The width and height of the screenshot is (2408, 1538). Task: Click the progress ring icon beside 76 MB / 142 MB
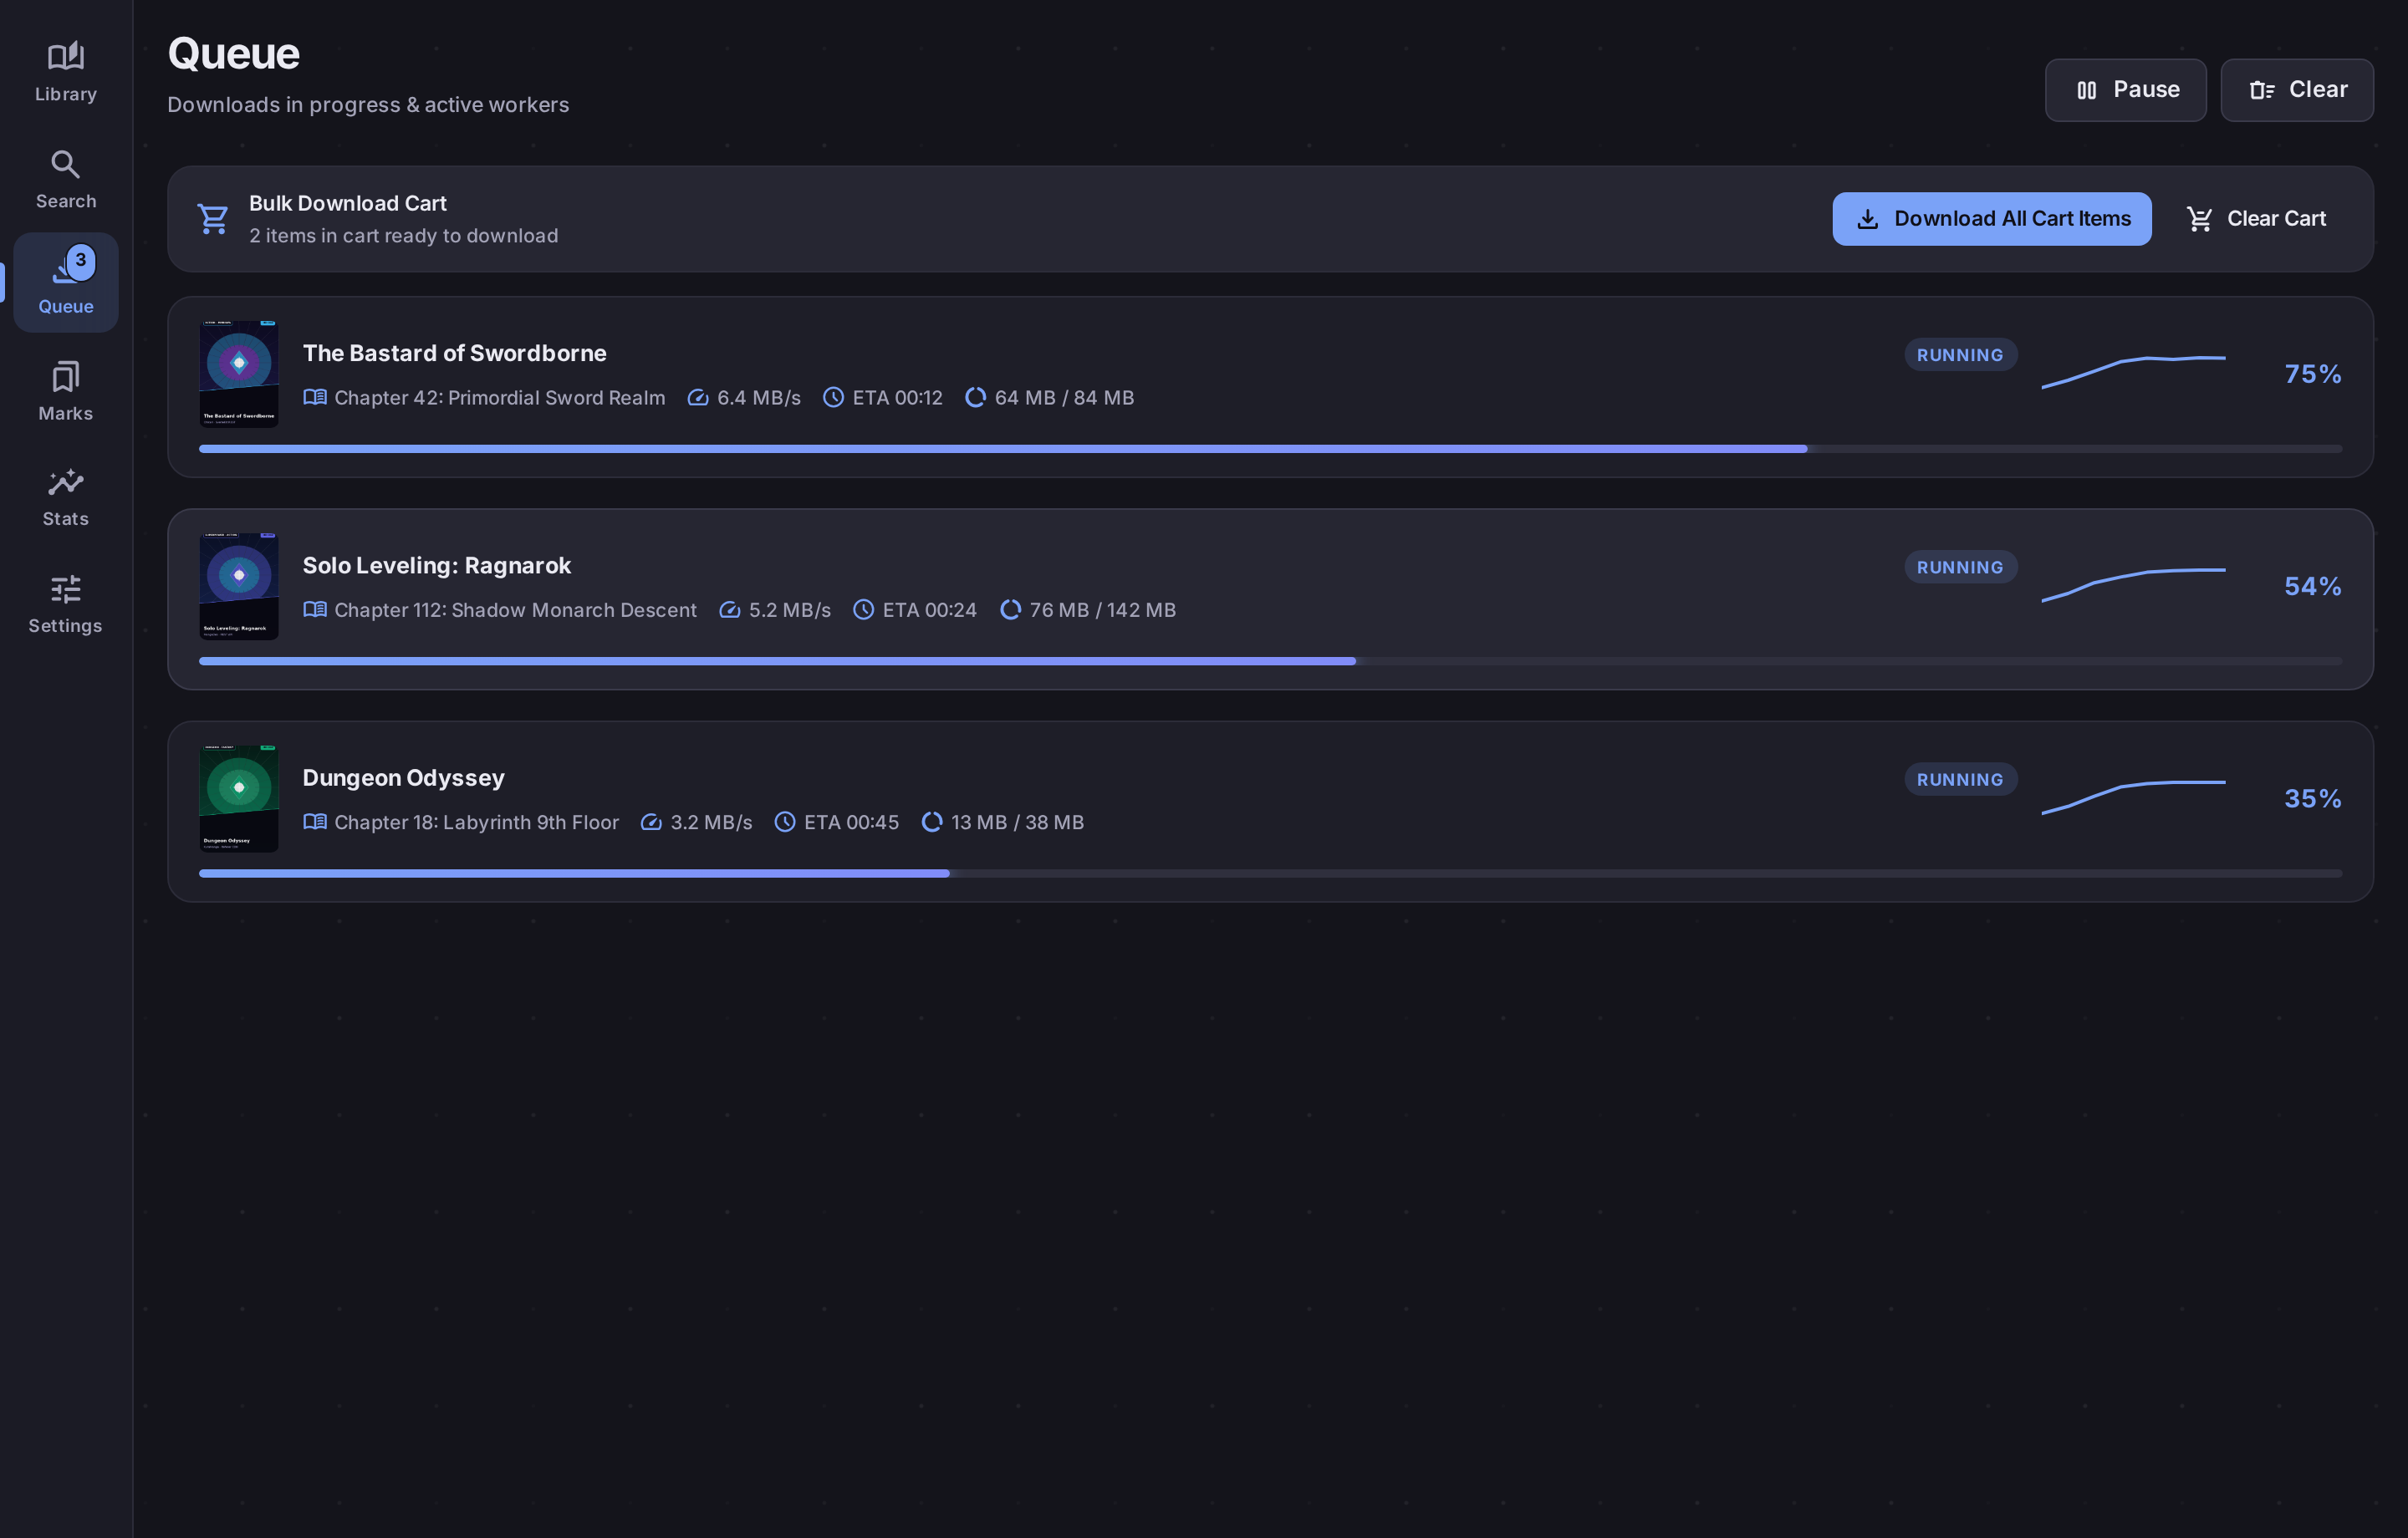(1010, 610)
